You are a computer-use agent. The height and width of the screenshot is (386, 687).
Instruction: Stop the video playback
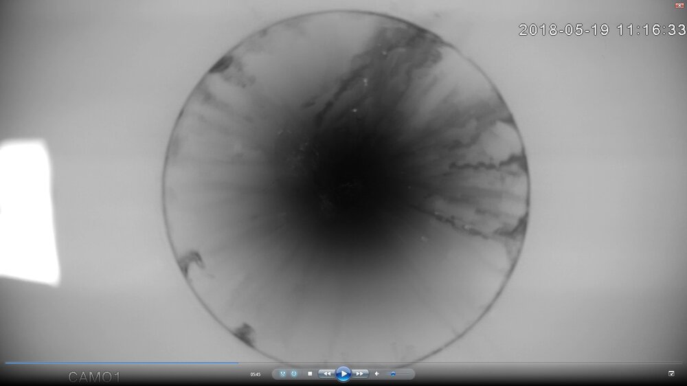[310, 374]
